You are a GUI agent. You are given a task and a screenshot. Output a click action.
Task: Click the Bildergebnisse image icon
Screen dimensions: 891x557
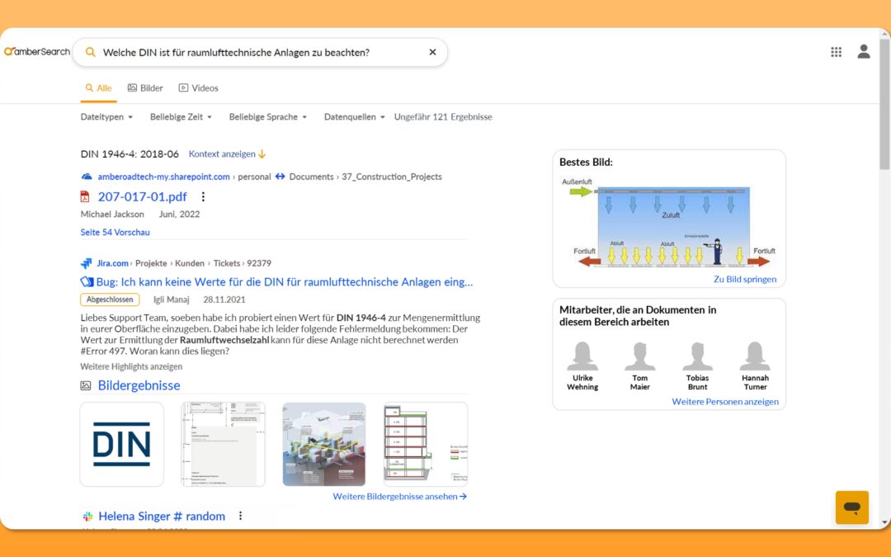pos(86,385)
